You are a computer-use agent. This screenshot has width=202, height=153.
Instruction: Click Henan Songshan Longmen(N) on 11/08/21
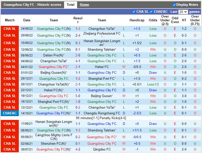tap(54, 124)
